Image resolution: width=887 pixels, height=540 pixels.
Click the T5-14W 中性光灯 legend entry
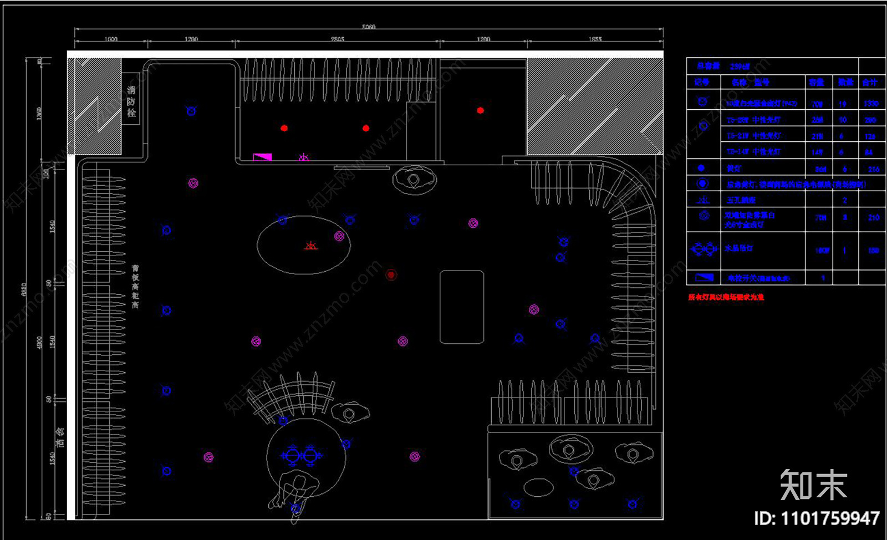click(754, 151)
